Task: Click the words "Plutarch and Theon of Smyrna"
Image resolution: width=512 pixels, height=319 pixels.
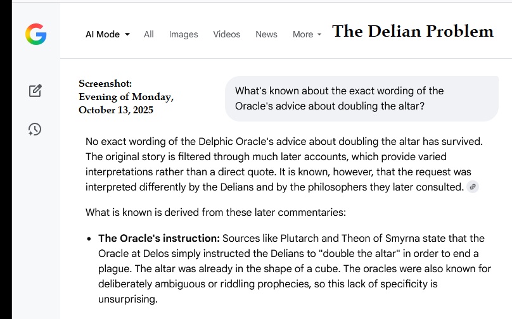Action: [330, 239]
